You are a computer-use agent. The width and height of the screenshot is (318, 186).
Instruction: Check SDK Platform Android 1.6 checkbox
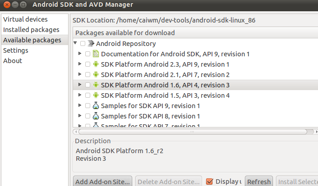click(88, 85)
